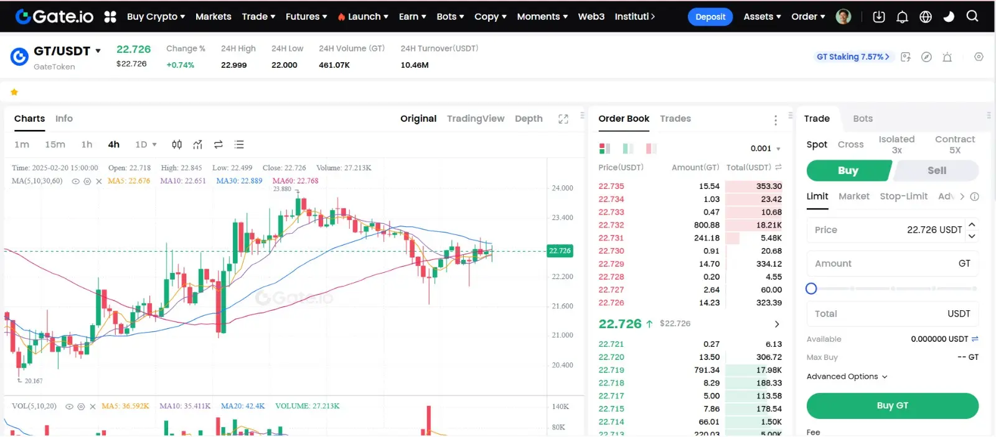
Task: Show asks-only order book view
Action: click(651, 149)
